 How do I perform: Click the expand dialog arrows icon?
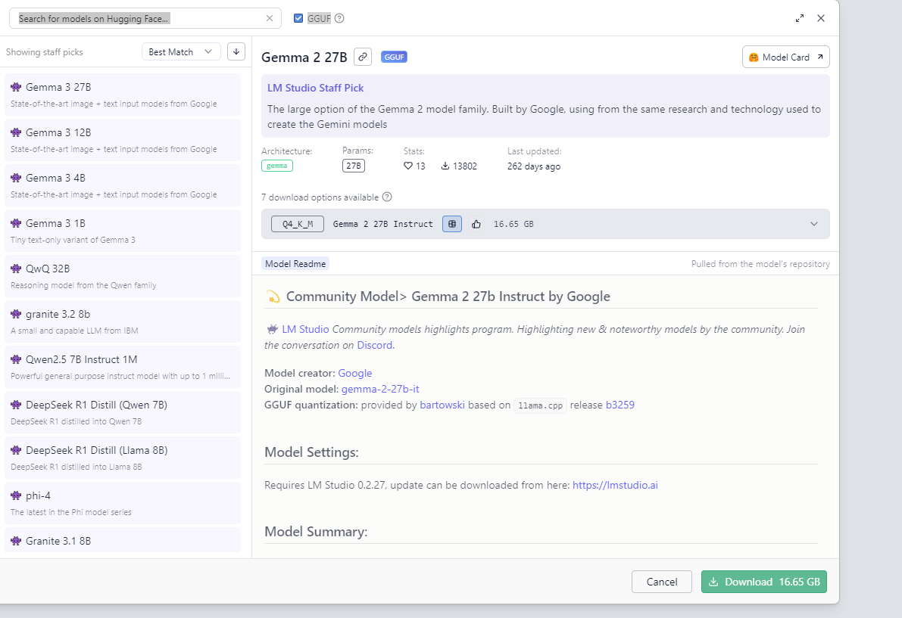pyautogui.click(x=800, y=18)
